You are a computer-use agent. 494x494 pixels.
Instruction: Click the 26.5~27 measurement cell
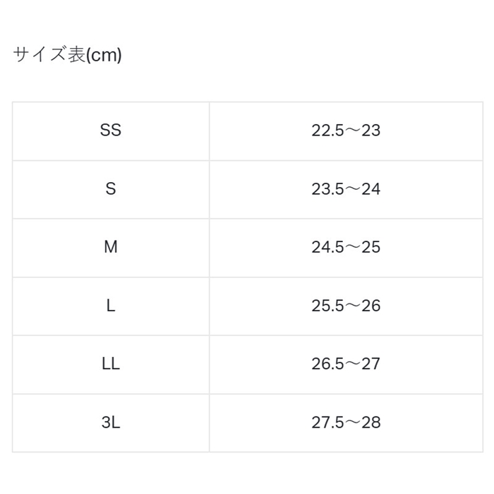click(x=347, y=365)
